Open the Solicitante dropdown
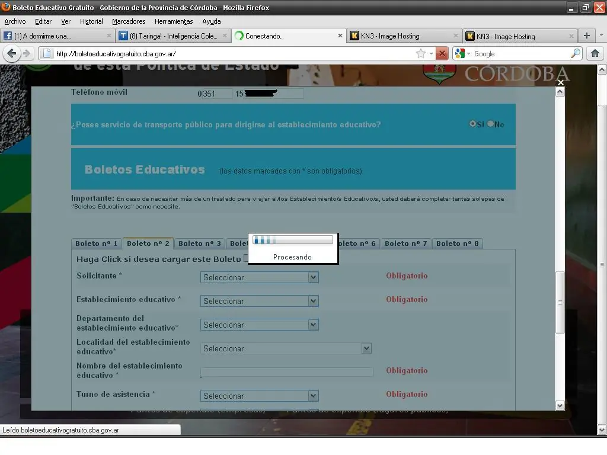 [260, 277]
